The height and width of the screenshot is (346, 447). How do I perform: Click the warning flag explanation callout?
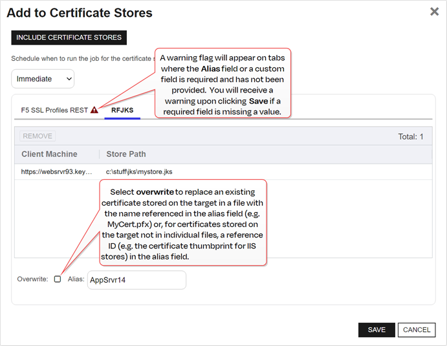pos(223,83)
